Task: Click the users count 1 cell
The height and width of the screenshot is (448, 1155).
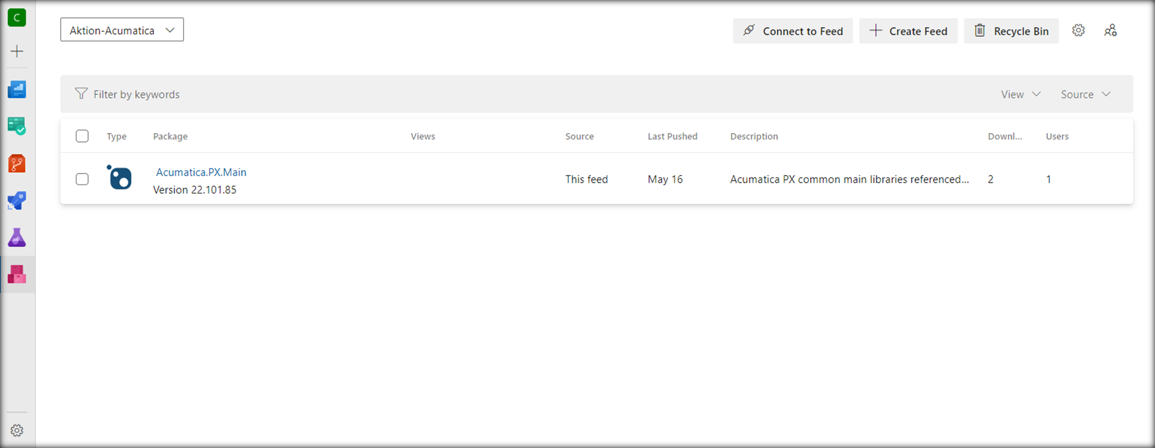Action: click(1049, 179)
